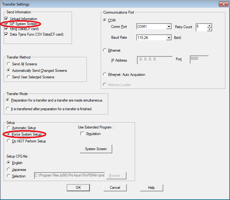The width and height of the screenshot is (230, 200).
Task: Expand the Baud Rate dropdown
Action: click(x=169, y=38)
